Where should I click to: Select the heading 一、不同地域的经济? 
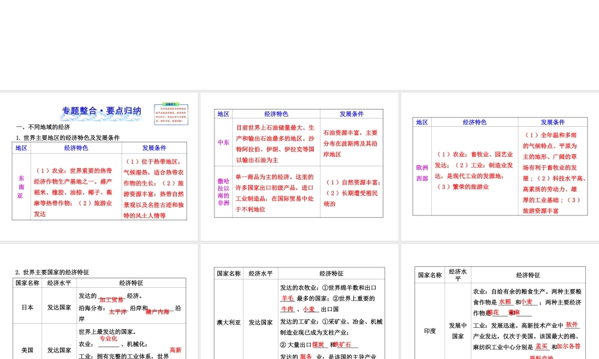43,127
